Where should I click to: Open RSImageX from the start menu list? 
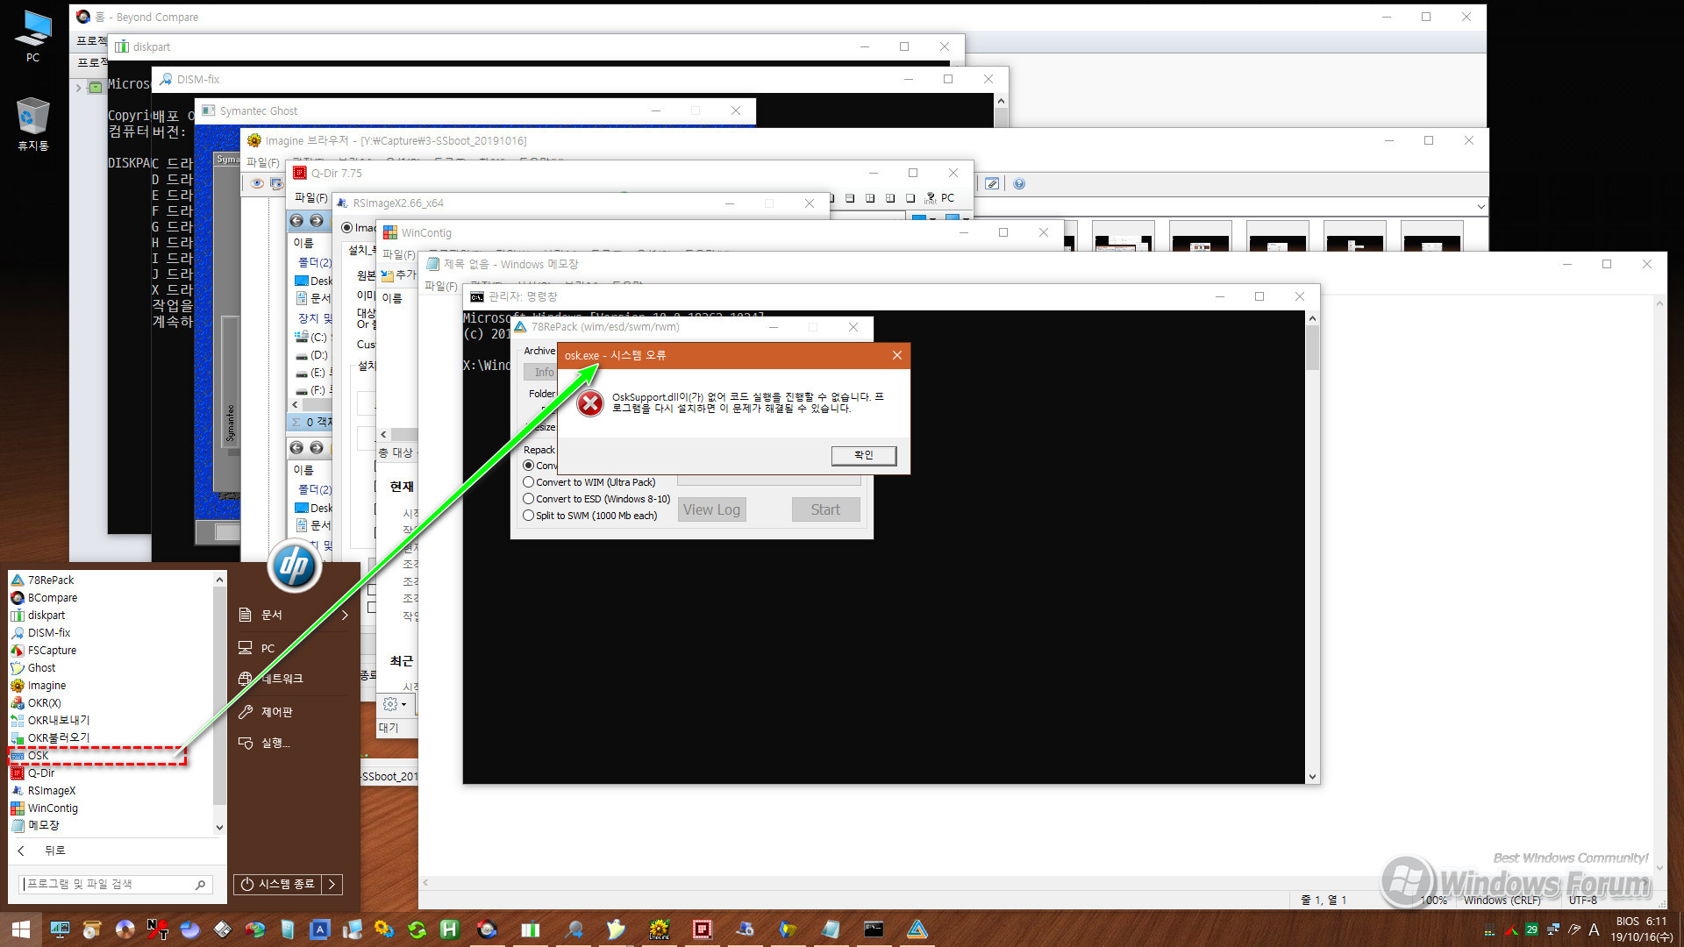tap(51, 790)
